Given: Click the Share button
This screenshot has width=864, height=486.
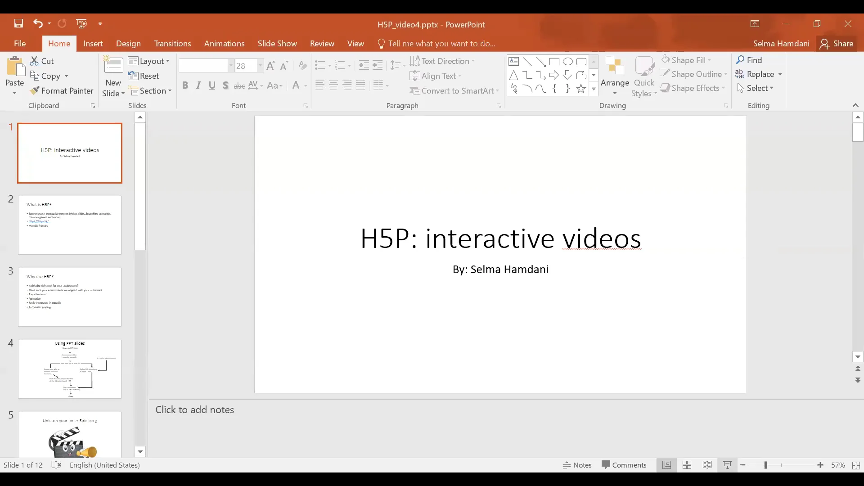Looking at the screenshot, I should pos(837,43).
